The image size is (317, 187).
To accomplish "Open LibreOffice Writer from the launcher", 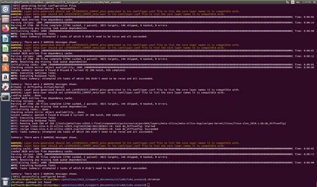I will coord(6,38).
